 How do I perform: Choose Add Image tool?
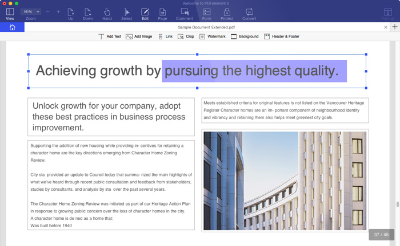[139, 36]
